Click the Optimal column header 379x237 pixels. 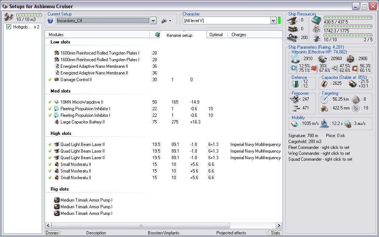tap(216, 35)
